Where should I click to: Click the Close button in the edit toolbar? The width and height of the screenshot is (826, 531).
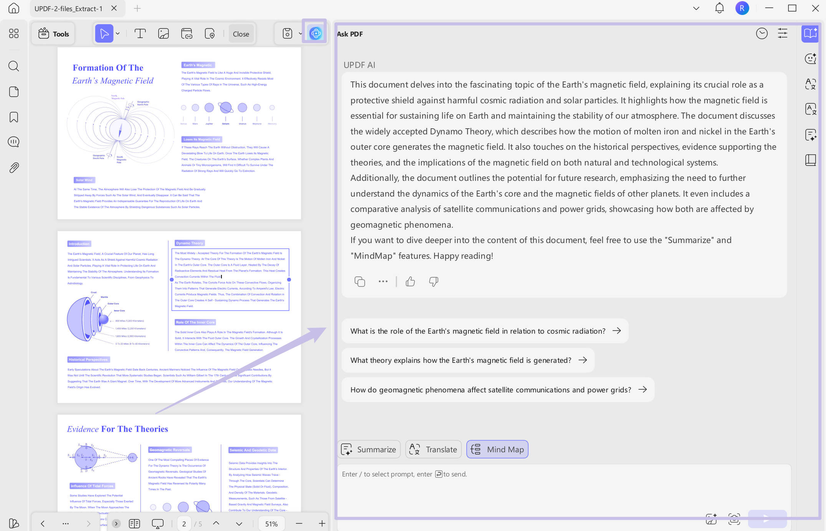coord(241,34)
